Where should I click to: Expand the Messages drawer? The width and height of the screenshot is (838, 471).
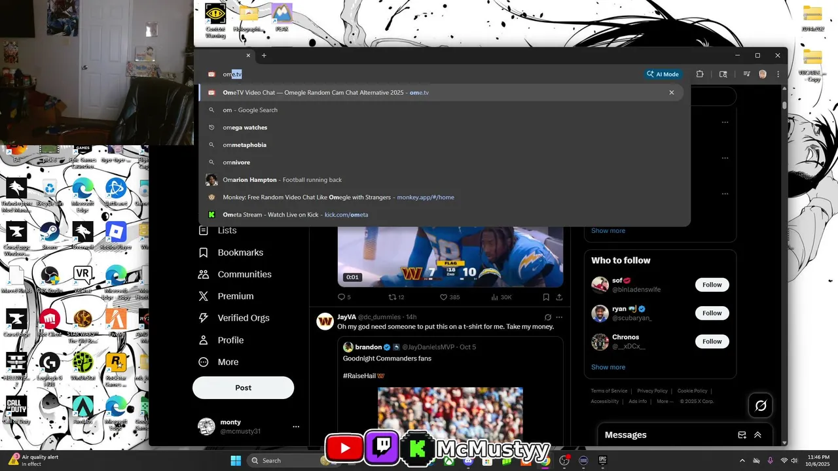click(757, 435)
